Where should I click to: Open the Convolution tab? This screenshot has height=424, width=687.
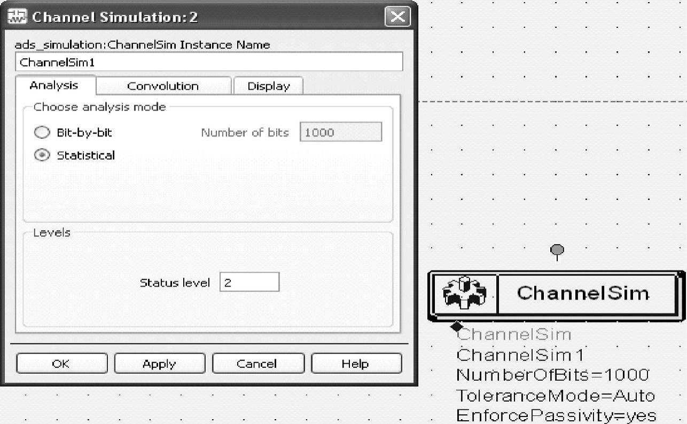(163, 86)
